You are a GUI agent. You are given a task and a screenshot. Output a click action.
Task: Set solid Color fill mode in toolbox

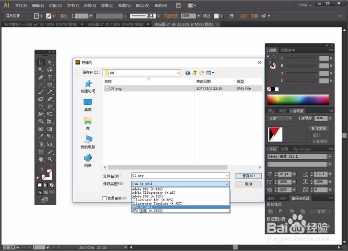coord(40,185)
